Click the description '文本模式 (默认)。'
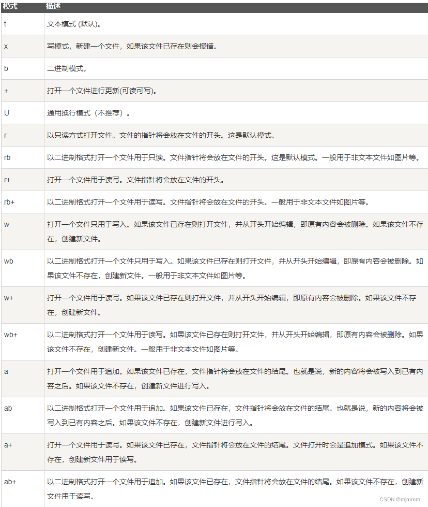Image resolution: width=428 pixels, height=507 pixels. pos(74,24)
